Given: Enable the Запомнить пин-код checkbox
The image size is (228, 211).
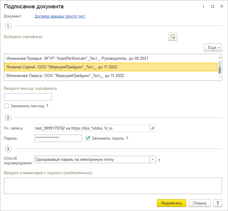Looking at the screenshot, I should pos(6,106).
